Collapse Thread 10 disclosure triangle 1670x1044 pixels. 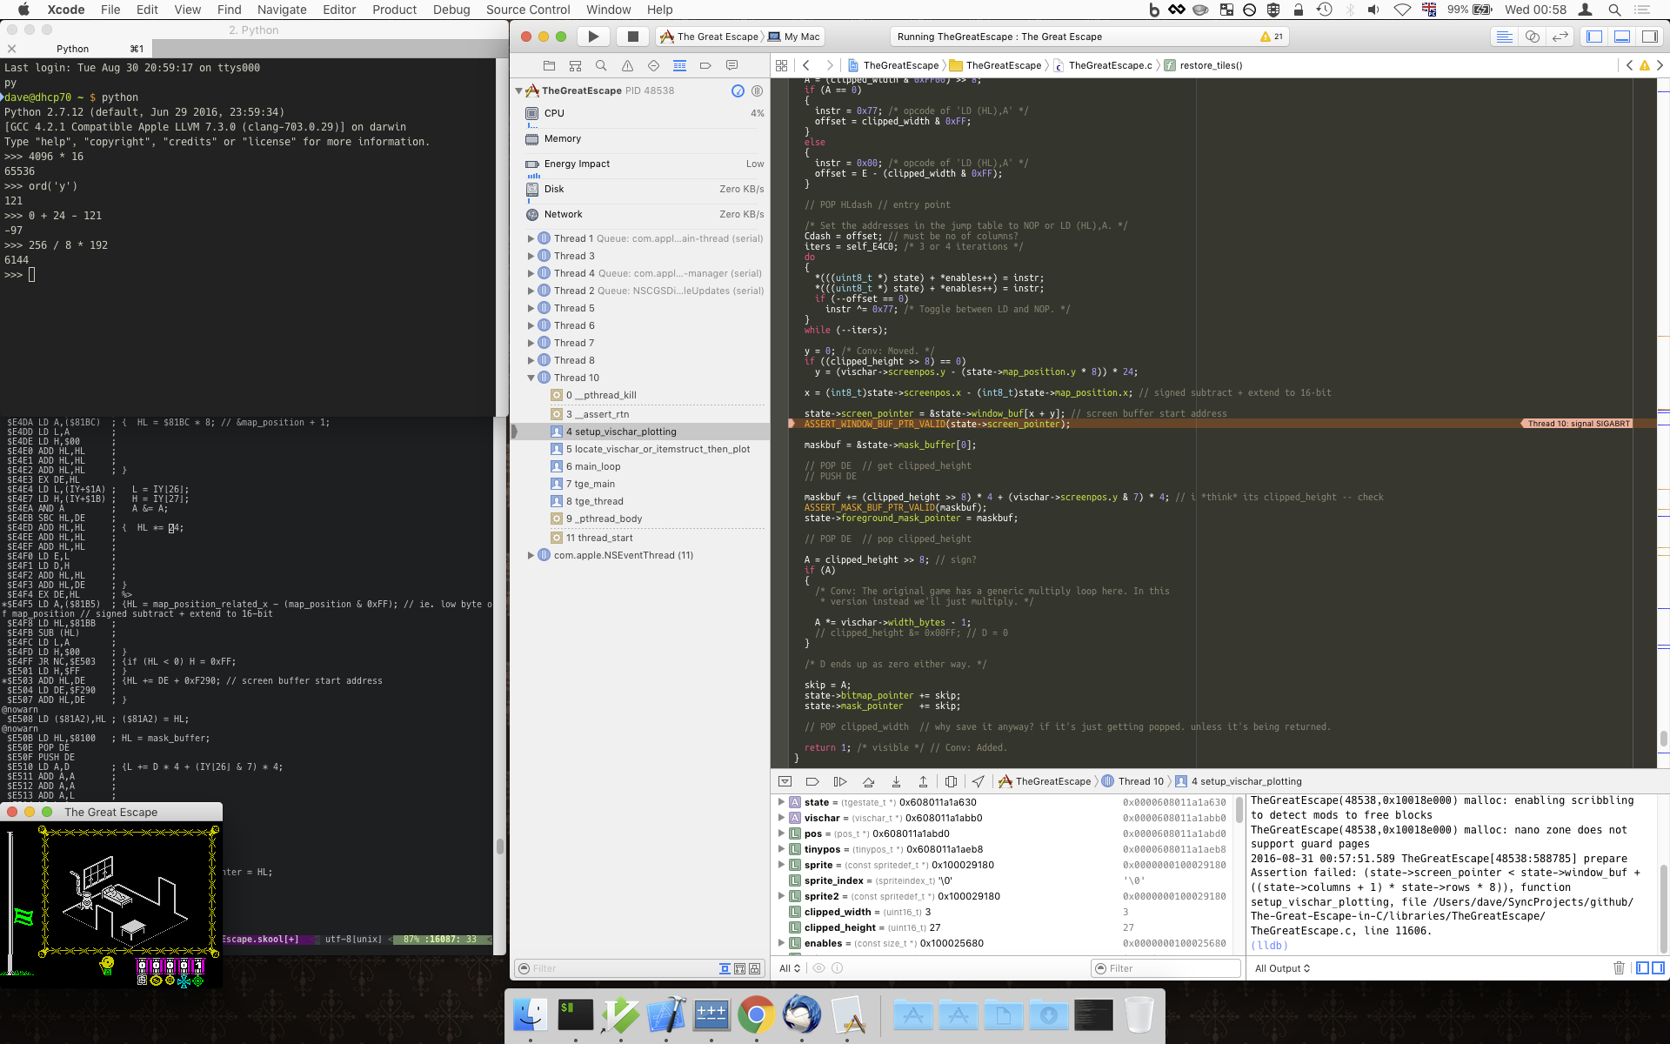point(531,378)
